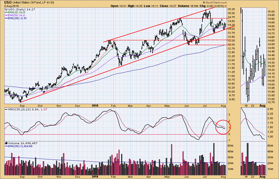279x179 pixels.
Task: Click the 1.25 PMO zoom axis label
Action: point(270,132)
